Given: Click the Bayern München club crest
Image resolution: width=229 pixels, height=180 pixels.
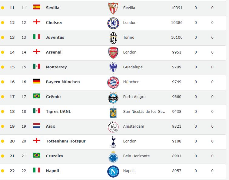Looking at the screenshot, I should coord(113,82).
